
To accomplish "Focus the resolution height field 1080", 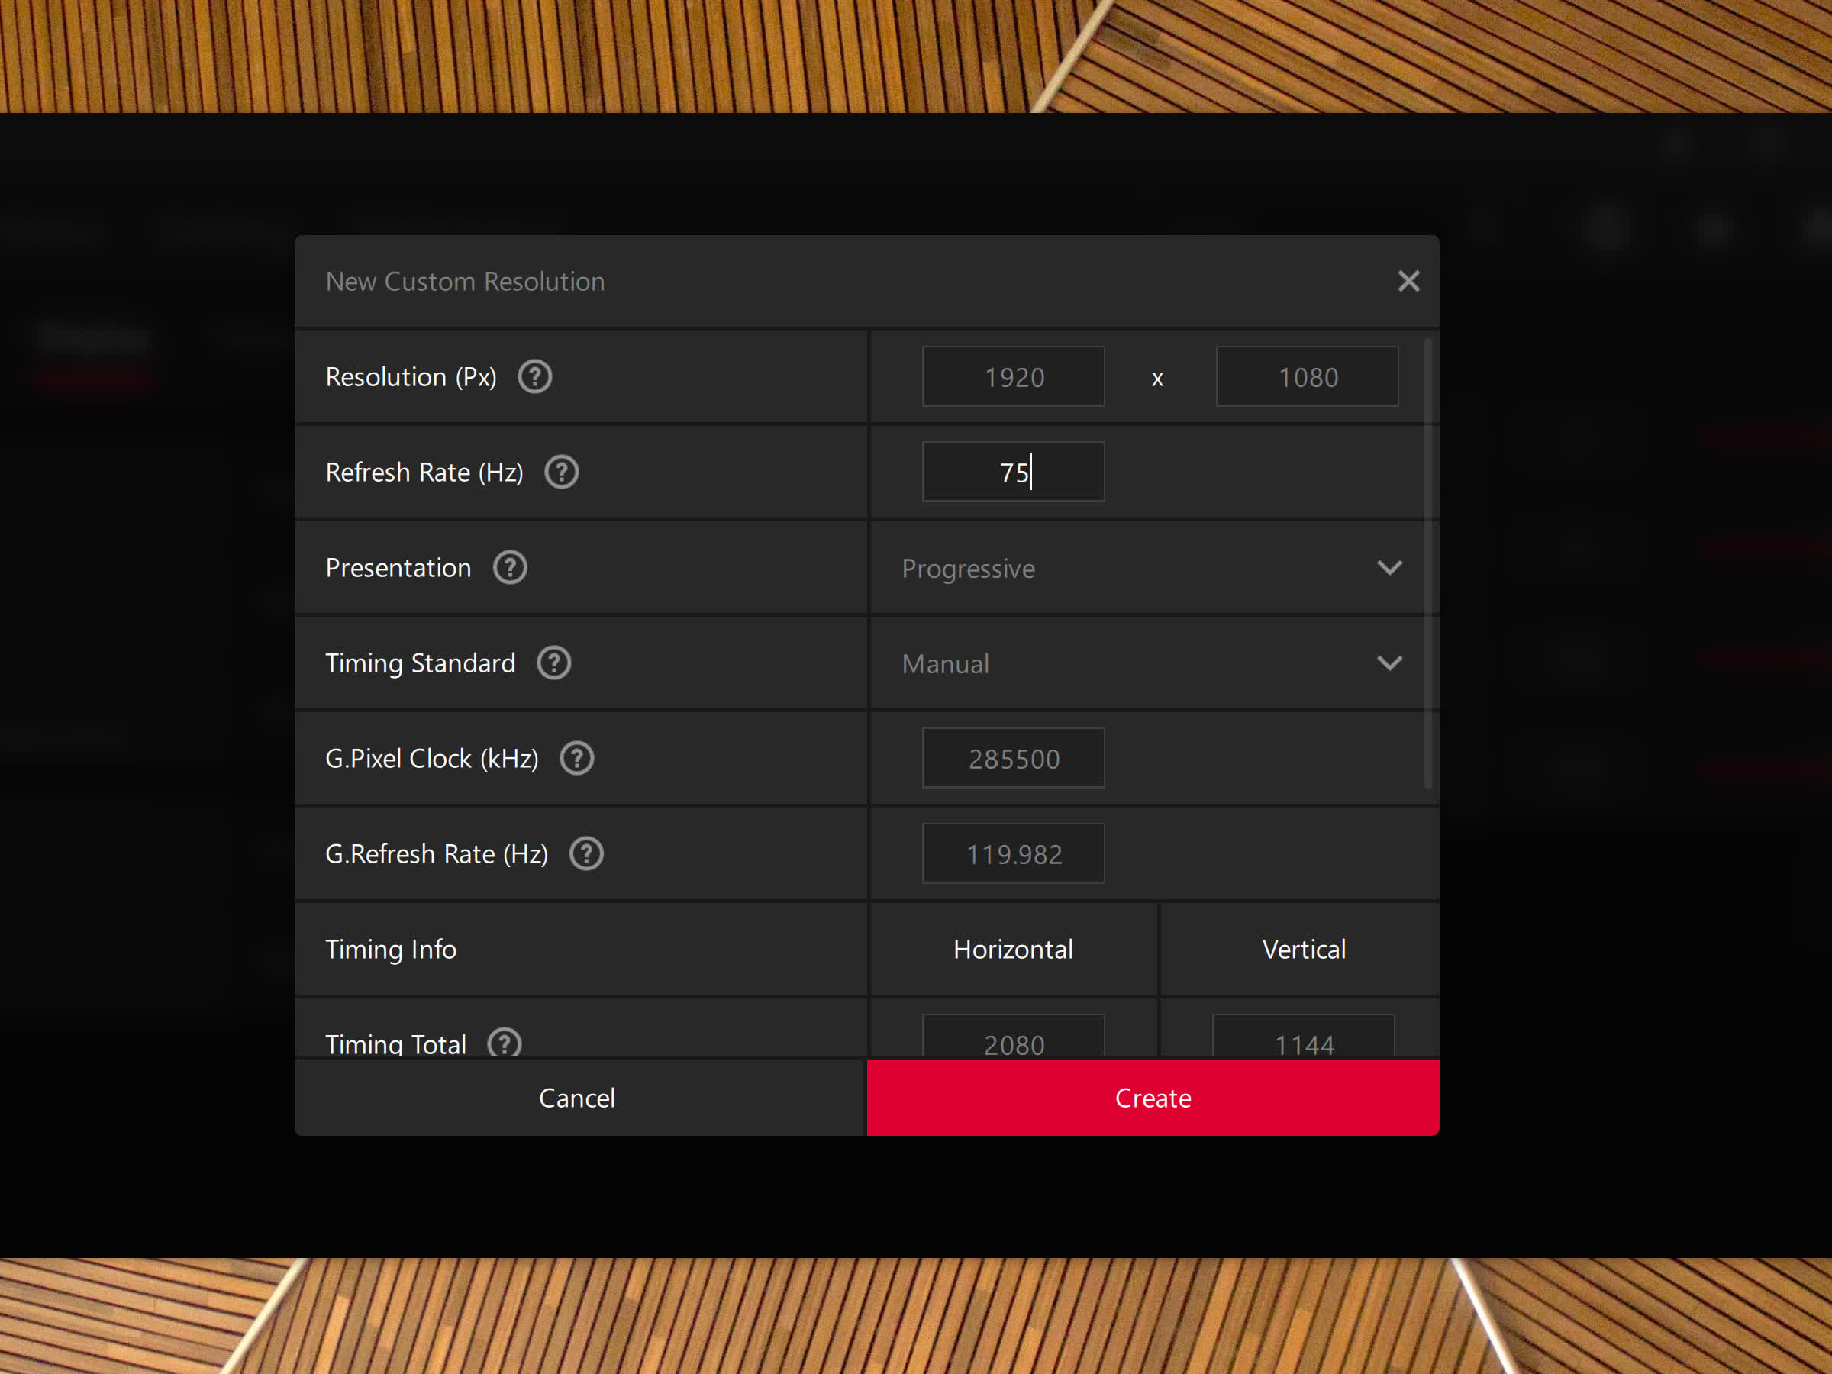I will coord(1307,377).
